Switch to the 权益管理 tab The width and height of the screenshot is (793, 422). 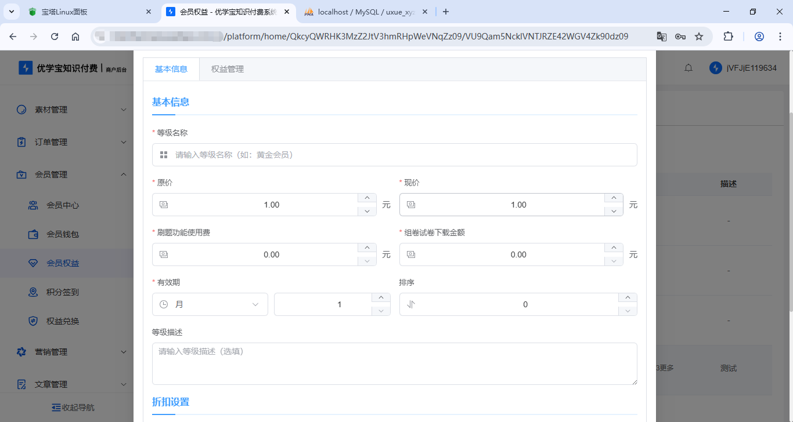point(227,69)
